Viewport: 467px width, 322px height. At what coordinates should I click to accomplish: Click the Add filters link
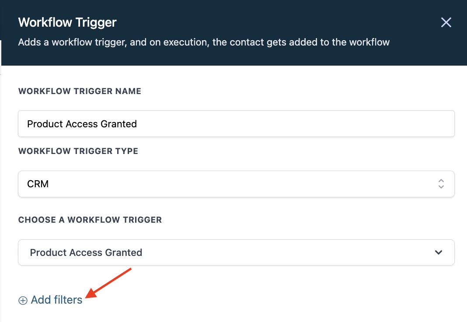tap(50, 300)
